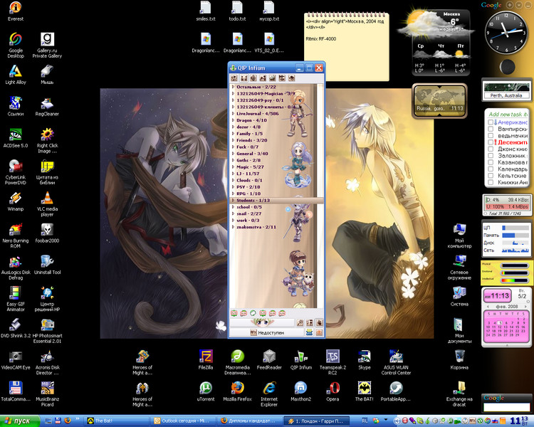The width and height of the screenshot is (534, 427).
Task: Open Nero Burning ROM icon
Action: (x=16, y=236)
